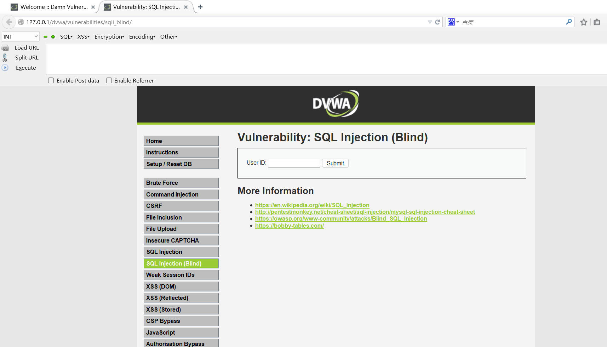Open XSS (DOM) menu item
Screen dimensions: 607x347
(181, 286)
